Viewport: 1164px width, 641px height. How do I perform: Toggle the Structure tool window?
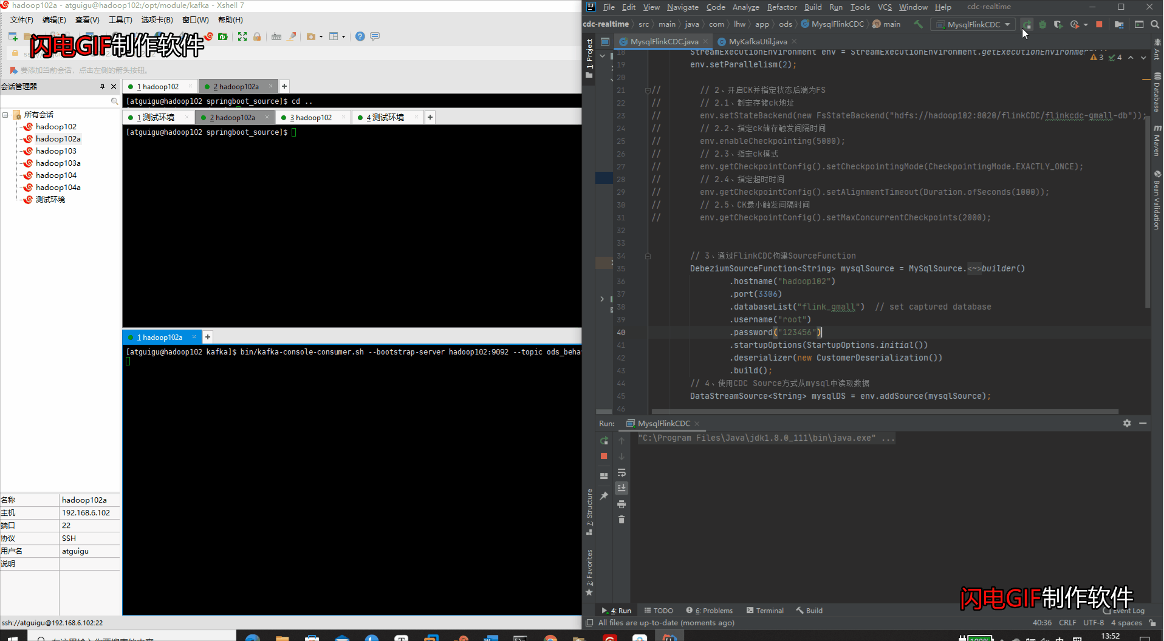589,511
